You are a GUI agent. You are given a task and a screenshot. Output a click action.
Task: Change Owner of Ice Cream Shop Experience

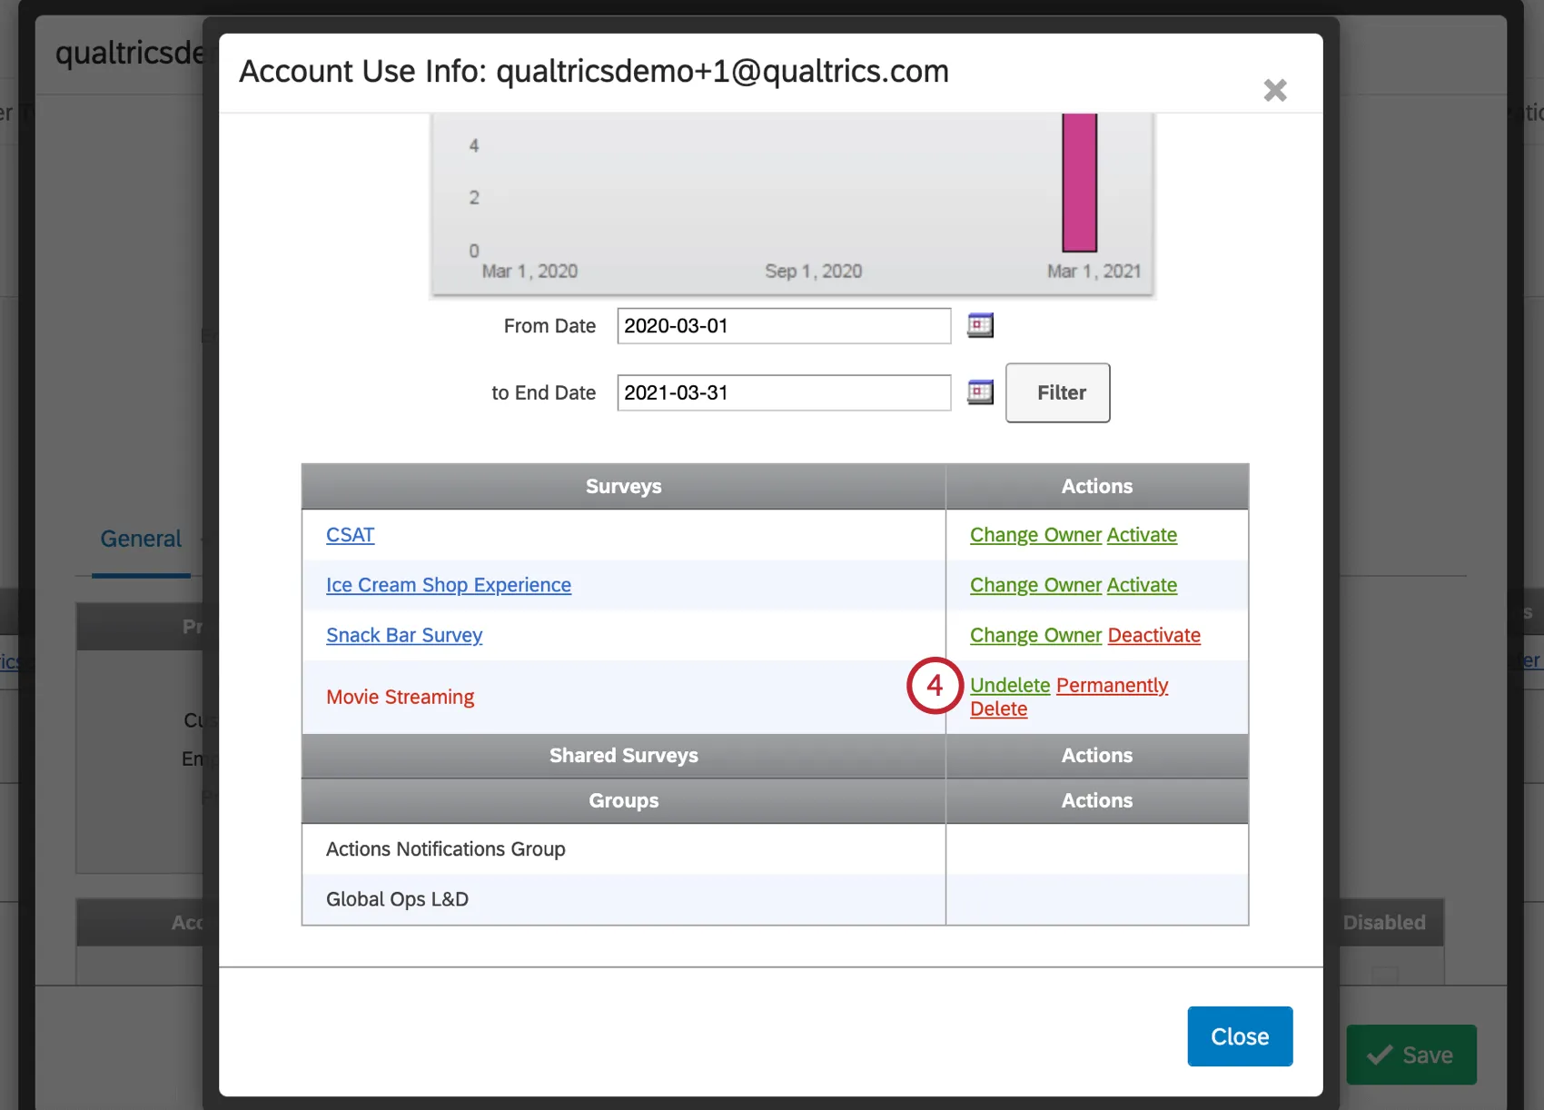tap(1035, 585)
